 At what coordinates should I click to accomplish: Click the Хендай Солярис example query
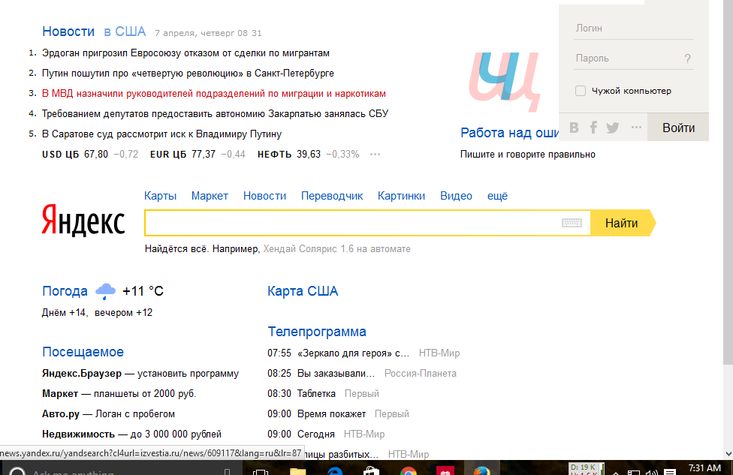(x=336, y=249)
